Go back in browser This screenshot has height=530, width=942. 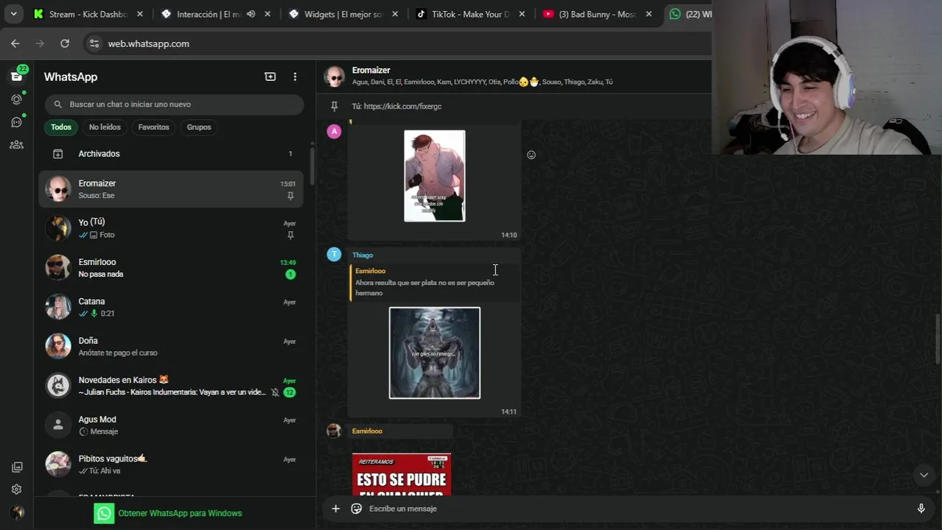click(15, 43)
